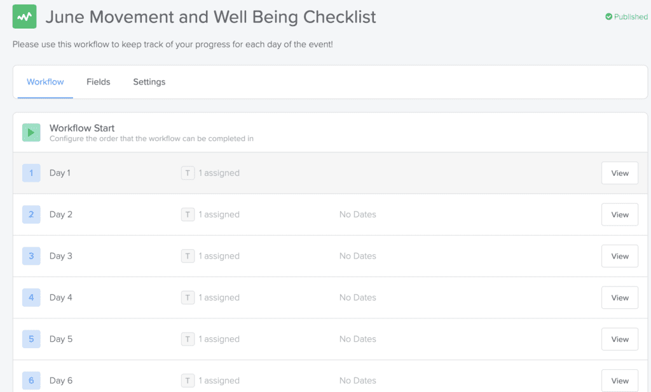The image size is (651, 392).
Task: Click View for Day 1
Action: click(x=619, y=173)
